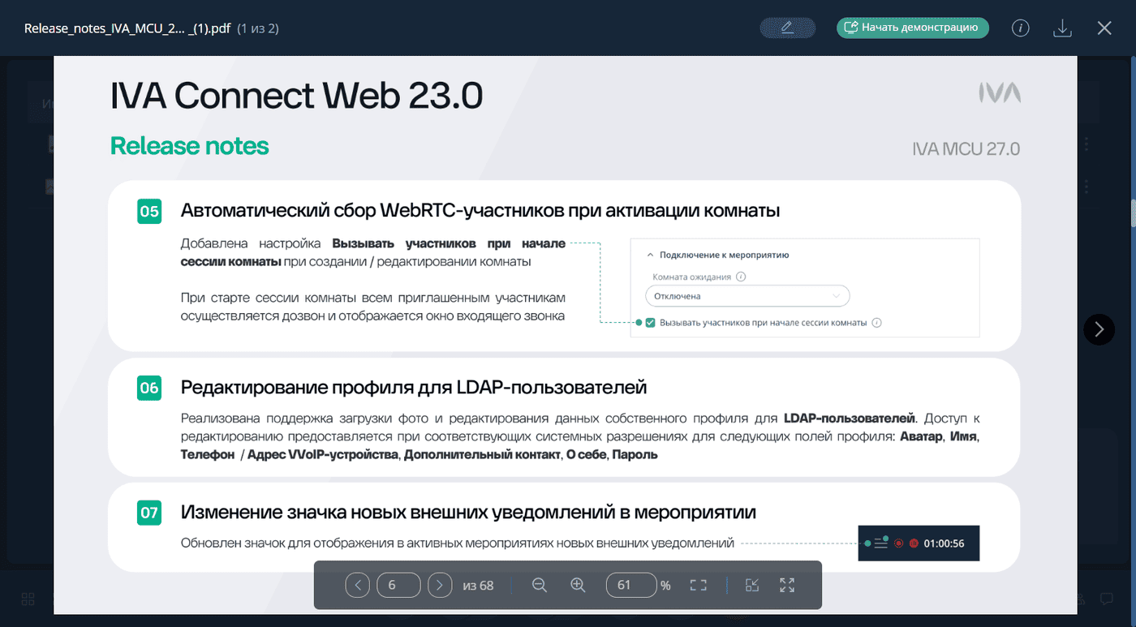Fit page using the corner-brackets icon
1136x627 pixels.
click(699, 585)
